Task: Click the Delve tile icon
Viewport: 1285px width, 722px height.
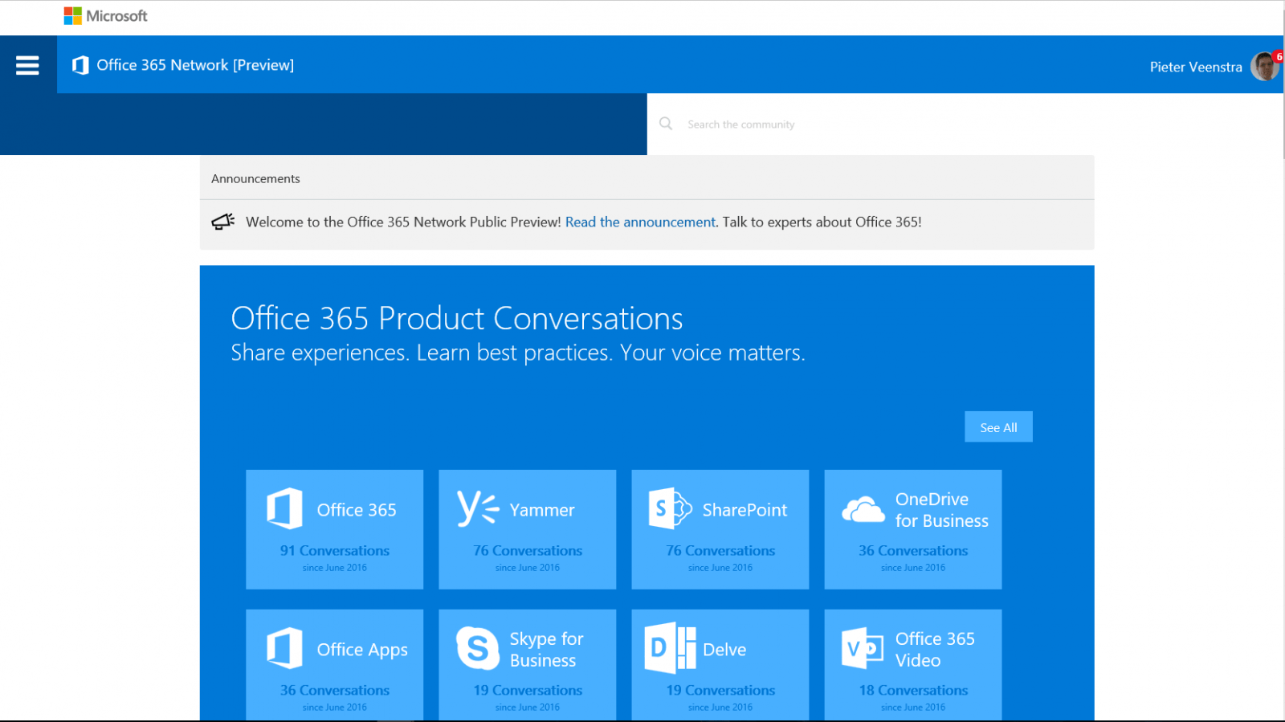Action: (670, 648)
